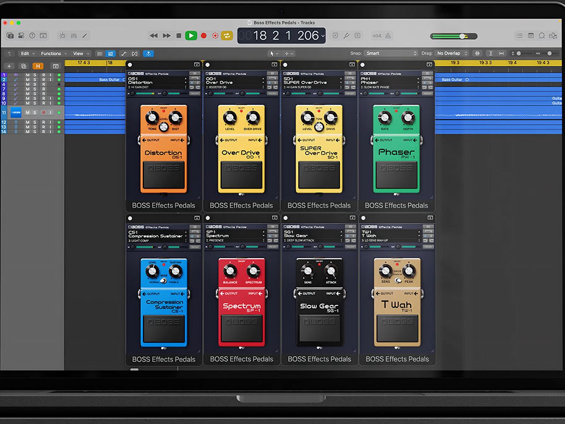Stop playback in transport
This screenshot has width=565, height=424.
pos(179,35)
